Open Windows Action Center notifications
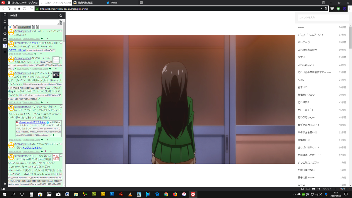 coord(346,194)
